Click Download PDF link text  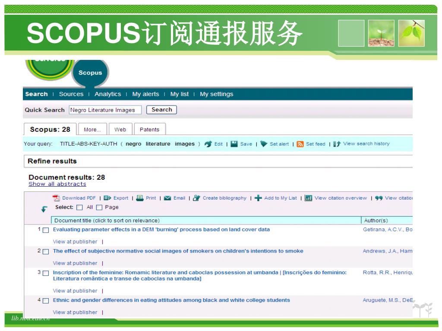click(x=79, y=198)
